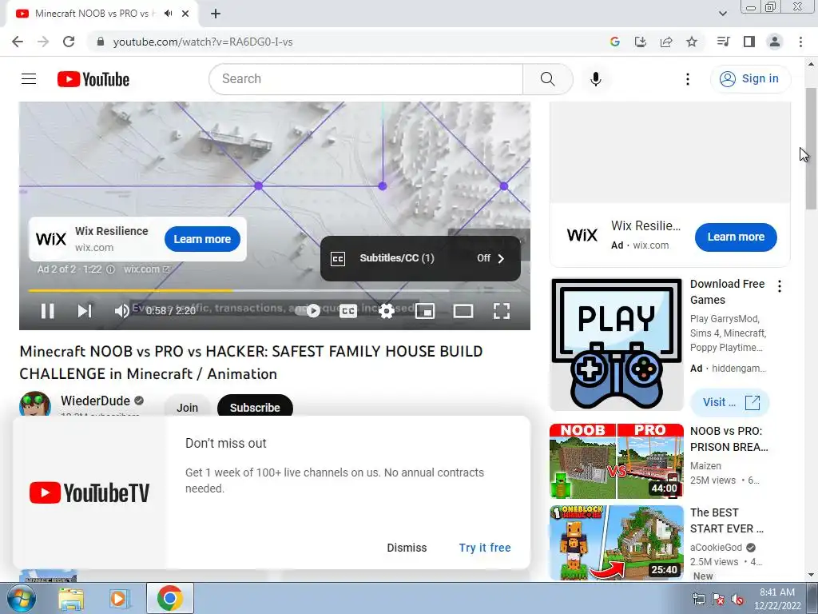Toggle the autoplay switch in player controls
The image size is (818, 614).
click(308, 311)
